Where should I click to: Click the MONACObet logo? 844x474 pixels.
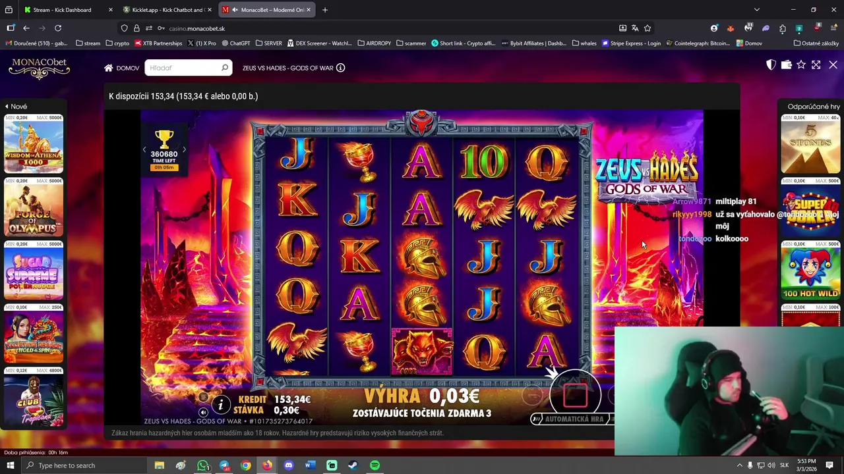pyautogui.click(x=40, y=68)
